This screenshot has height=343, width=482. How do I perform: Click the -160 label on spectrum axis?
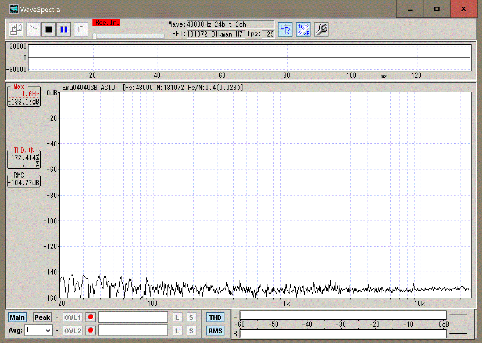coord(51,298)
